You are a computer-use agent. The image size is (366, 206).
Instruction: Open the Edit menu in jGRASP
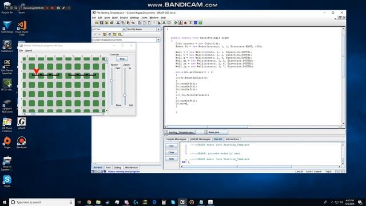[100, 18]
